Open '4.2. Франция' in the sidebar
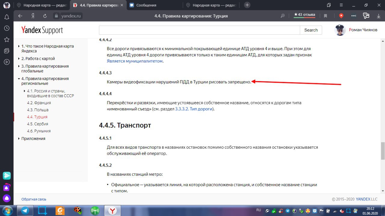 [x=39, y=103]
